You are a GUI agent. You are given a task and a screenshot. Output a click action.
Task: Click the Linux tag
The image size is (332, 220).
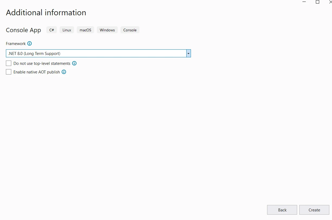pos(67,30)
